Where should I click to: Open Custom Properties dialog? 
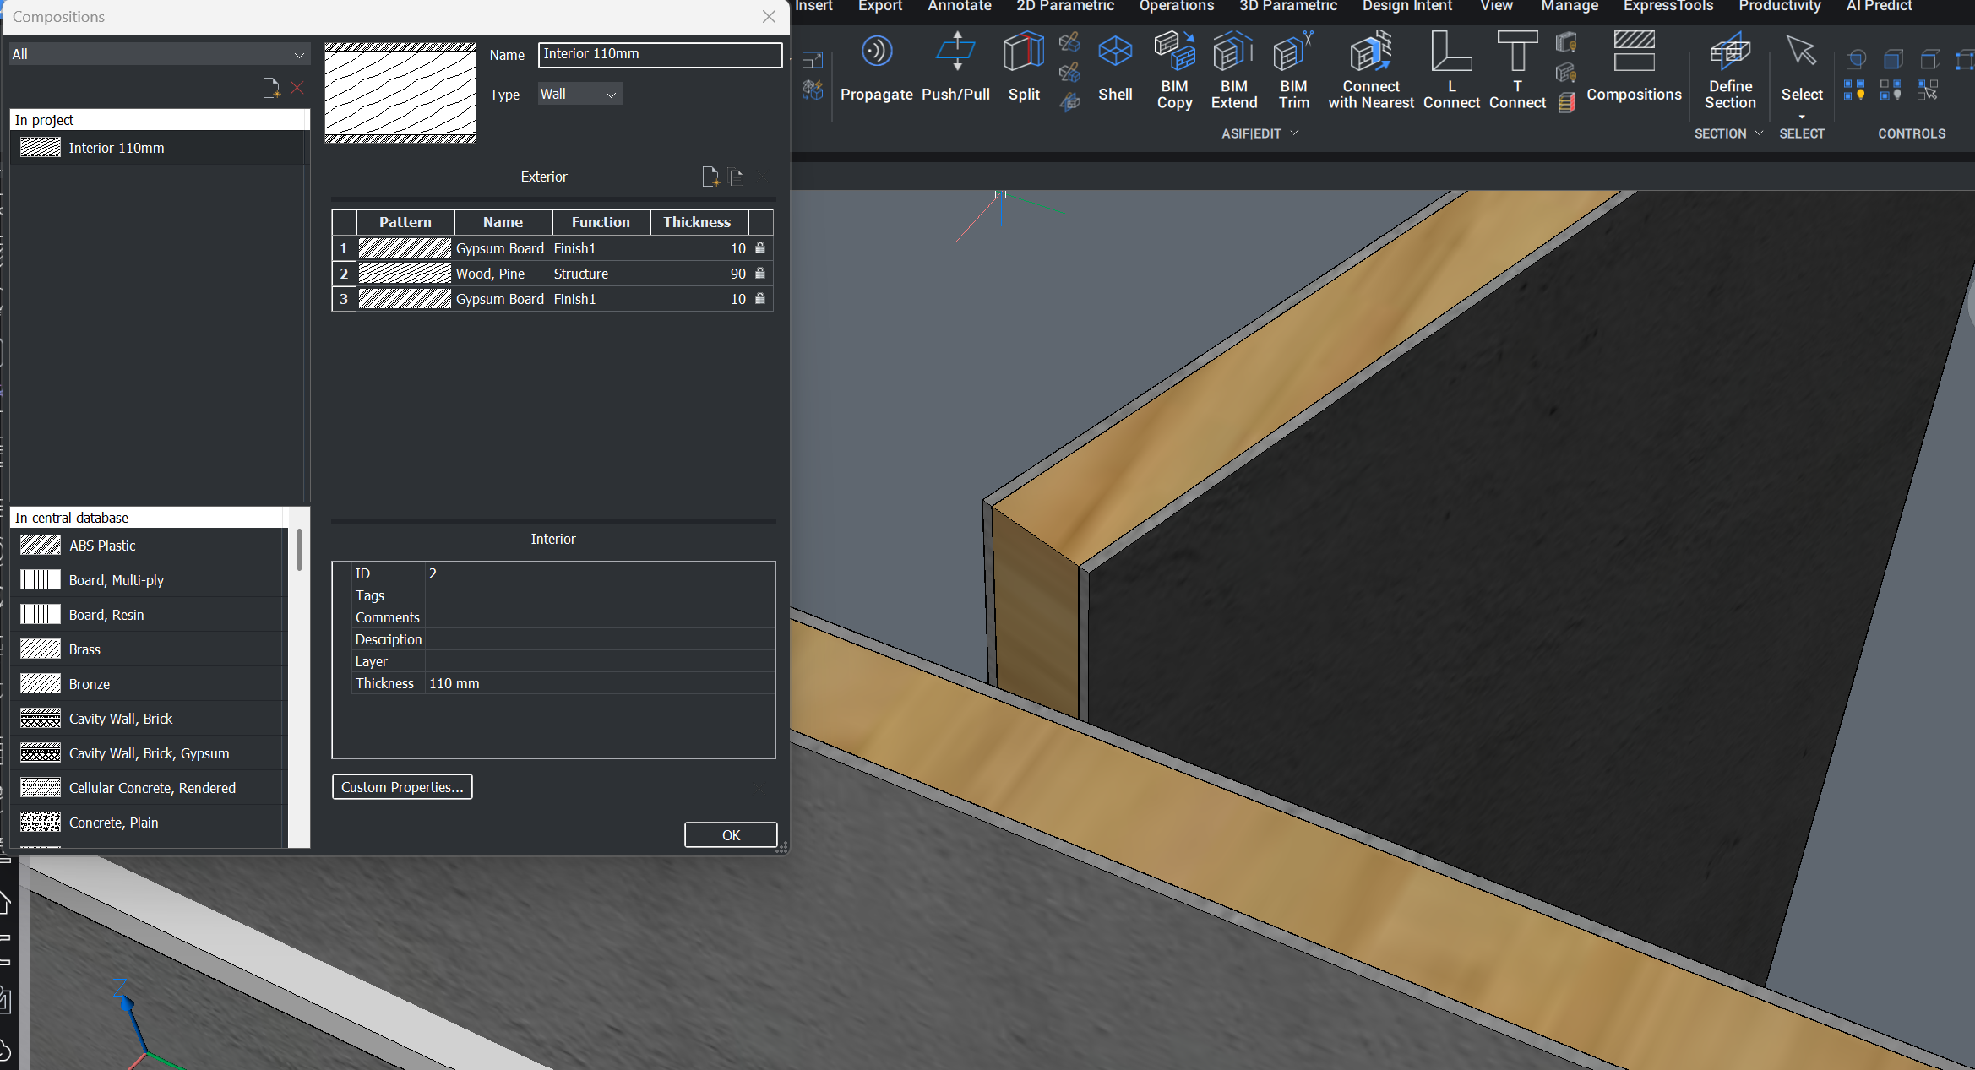pyautogui.click(x=402, y=787)
